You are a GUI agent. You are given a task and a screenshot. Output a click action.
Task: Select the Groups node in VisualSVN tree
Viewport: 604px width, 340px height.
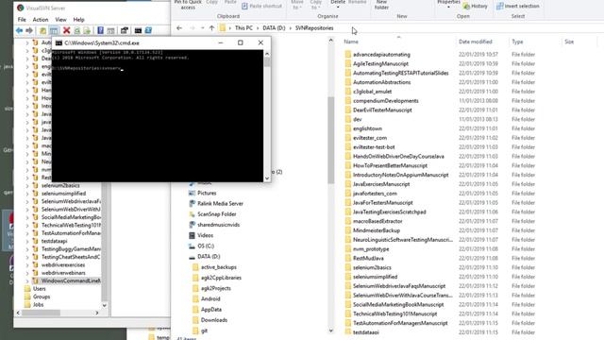[x=42, y=297]
